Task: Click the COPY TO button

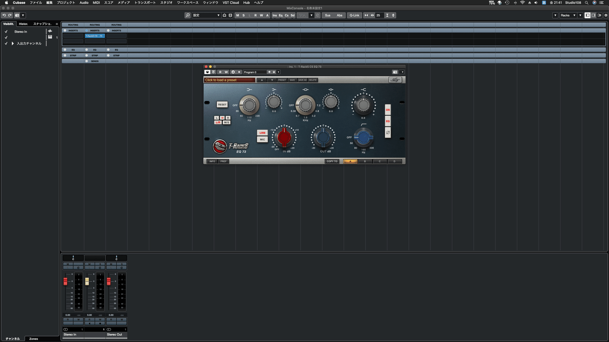Action: (x=332, y=161)
